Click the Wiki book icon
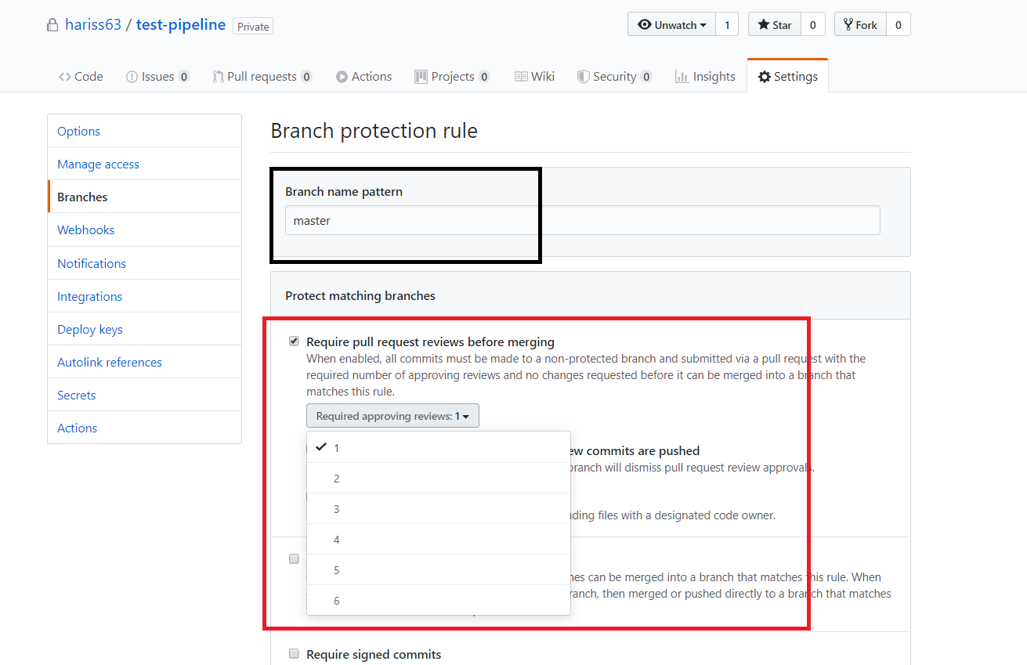The image size is (1027, 665). 520,76
